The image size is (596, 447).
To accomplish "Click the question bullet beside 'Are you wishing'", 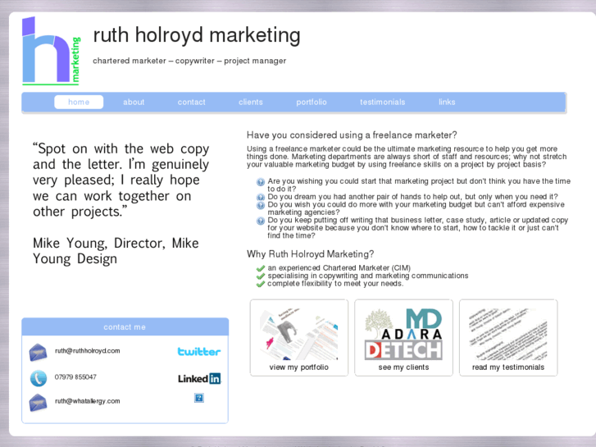I will [x=261, y=182].
